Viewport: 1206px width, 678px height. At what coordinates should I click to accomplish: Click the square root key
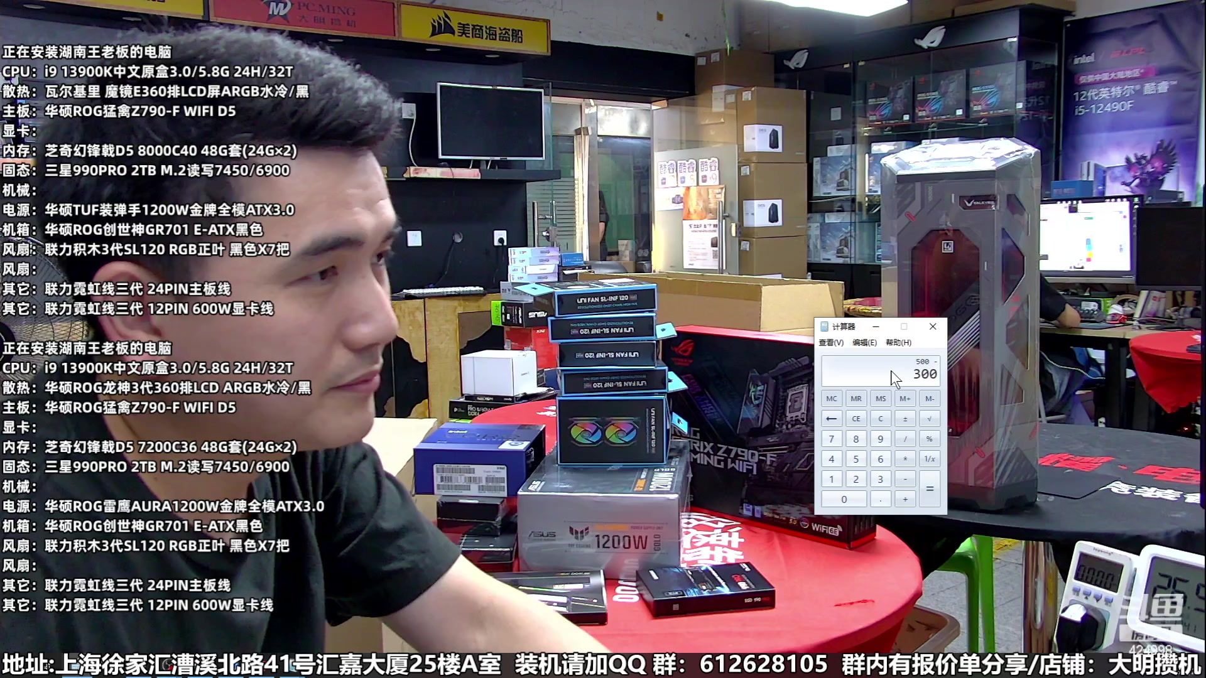(x=930, y=419)
